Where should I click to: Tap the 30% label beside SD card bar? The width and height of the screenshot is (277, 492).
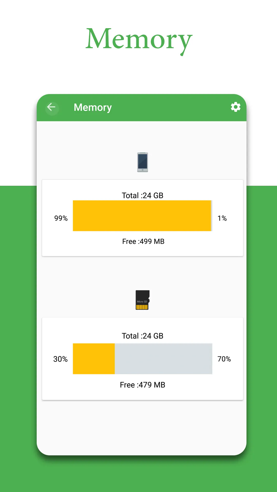click(x=61, y=359)
